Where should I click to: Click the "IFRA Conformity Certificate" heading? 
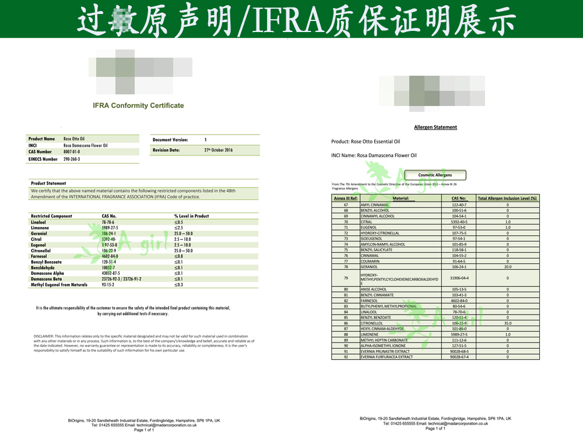point(138,105)
